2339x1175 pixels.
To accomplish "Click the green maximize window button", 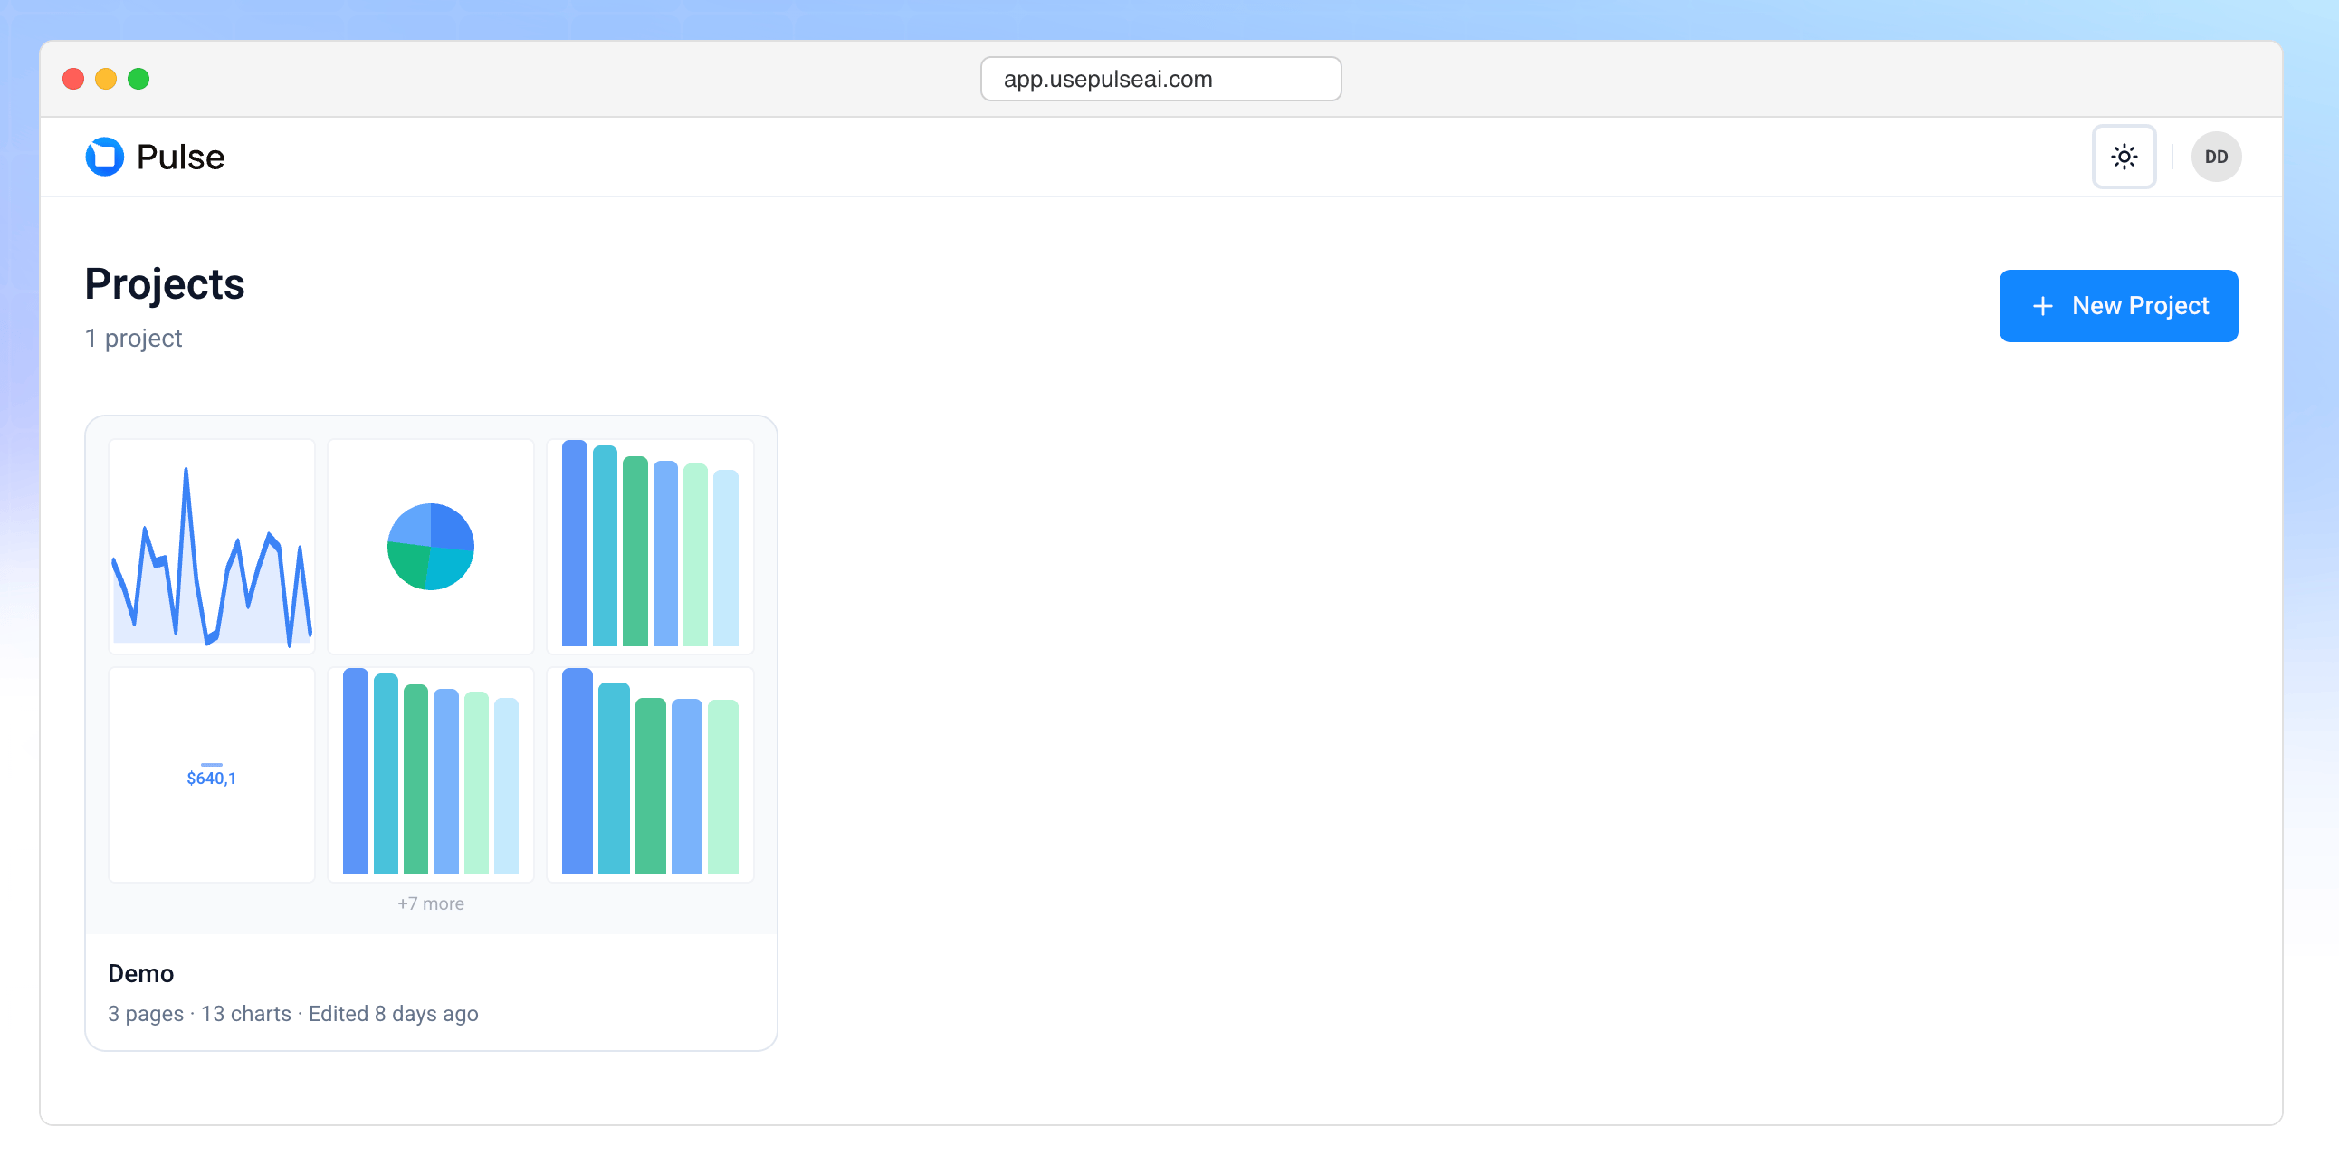I will tap(138, 79).
